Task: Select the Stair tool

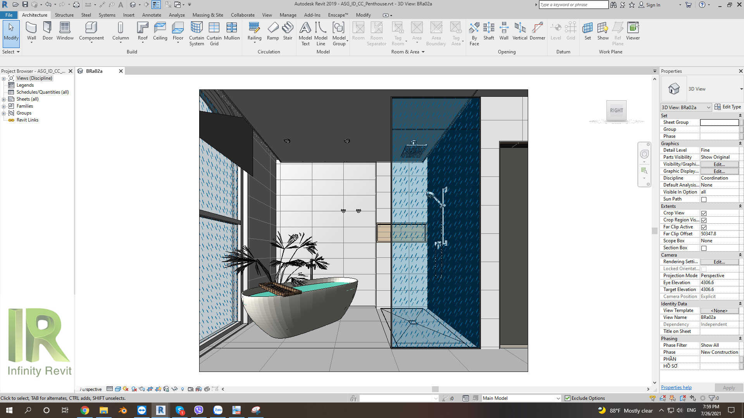Action: point(288,32)
